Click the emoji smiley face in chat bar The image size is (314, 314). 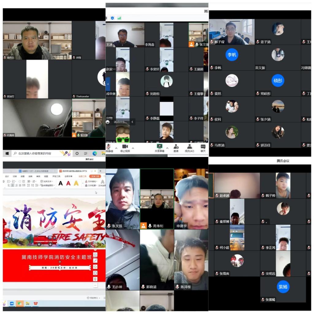108,122
